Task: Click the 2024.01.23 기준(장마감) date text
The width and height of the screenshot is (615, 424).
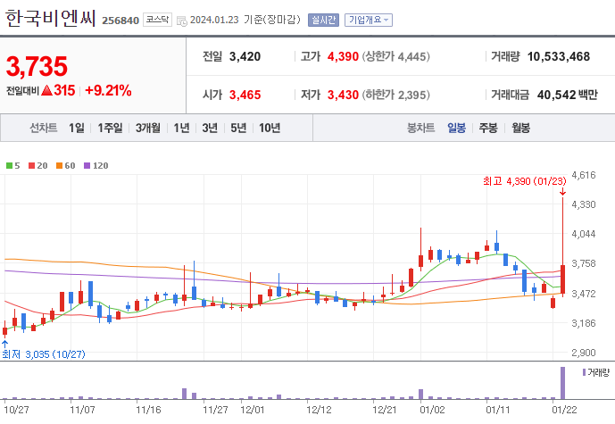Action: [245, 20]
